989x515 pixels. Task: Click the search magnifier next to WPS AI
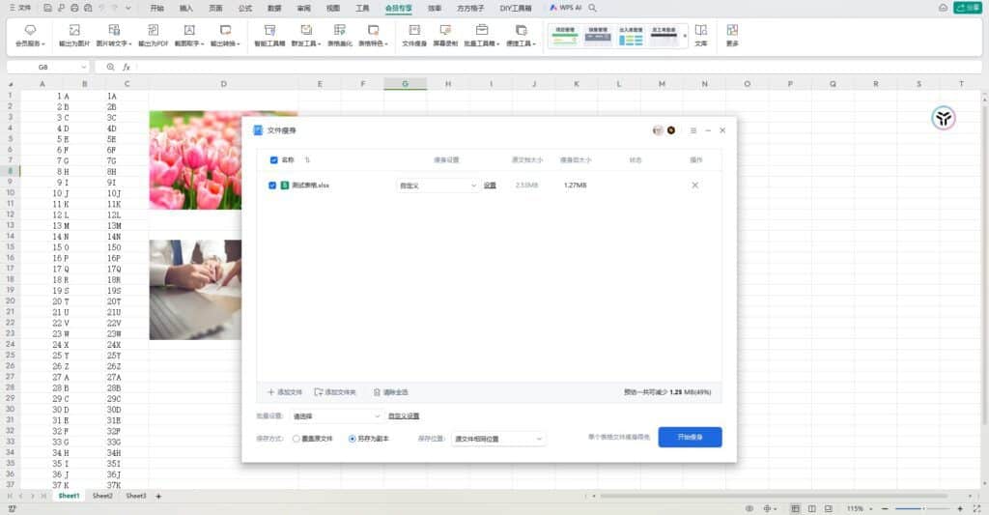click(x=592, y=8)
